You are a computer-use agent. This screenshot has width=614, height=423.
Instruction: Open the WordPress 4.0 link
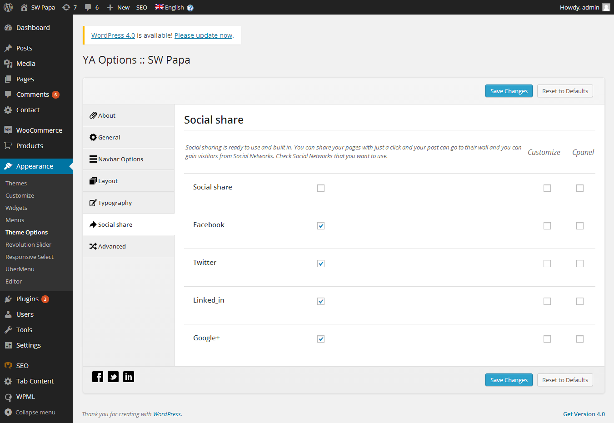point(113,35)
